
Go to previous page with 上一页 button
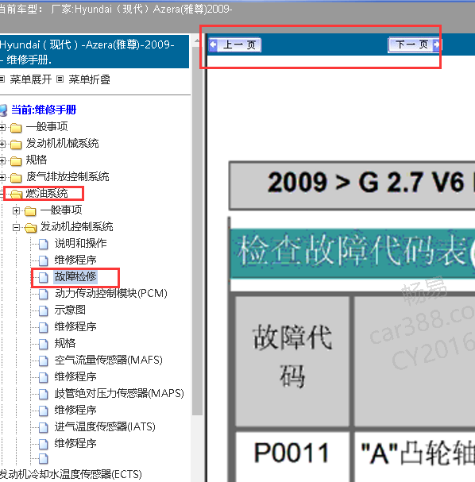tap(235, 45)
